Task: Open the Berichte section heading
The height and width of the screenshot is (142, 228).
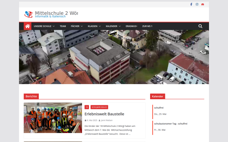Action: point(31,96)
